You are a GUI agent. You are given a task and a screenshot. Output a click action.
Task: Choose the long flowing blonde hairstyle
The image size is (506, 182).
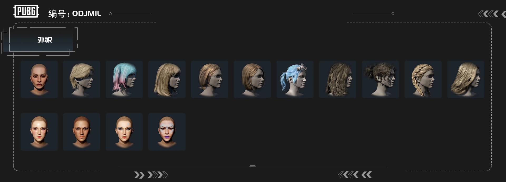[466, 79]
